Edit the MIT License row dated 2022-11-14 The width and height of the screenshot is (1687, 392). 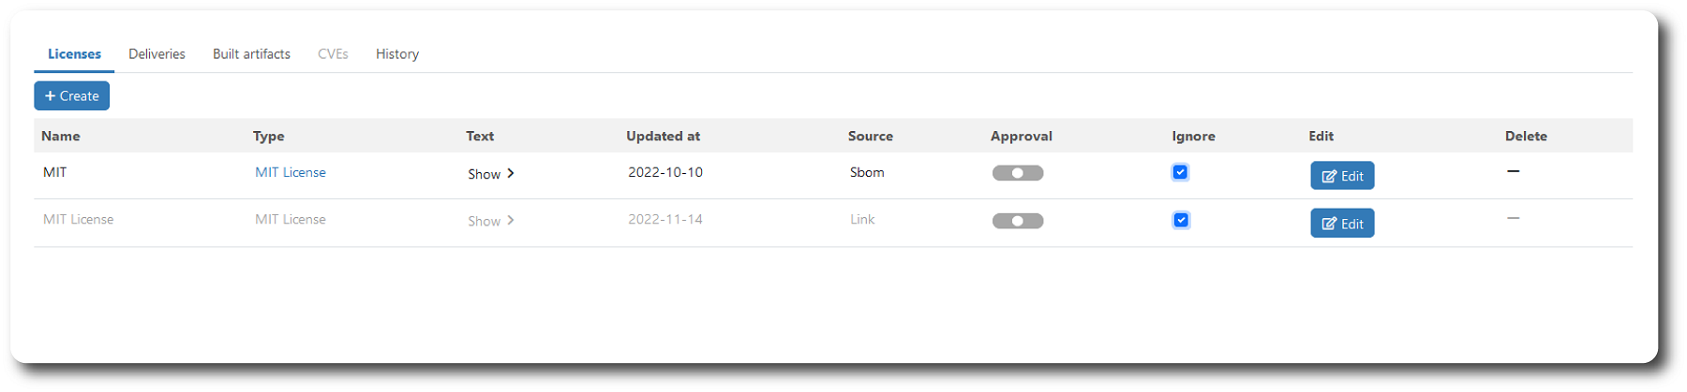tap(1342, 224)
